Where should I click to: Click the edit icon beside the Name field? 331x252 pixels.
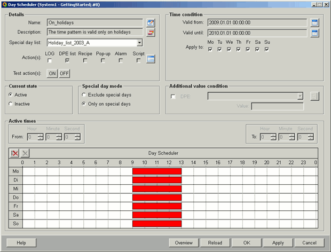[151, 23]
